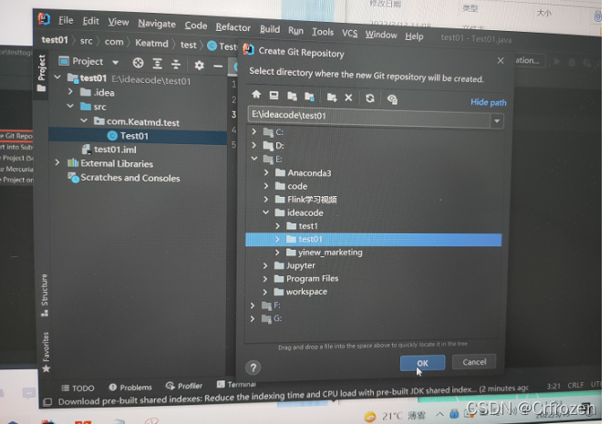Close the Create Git Repository dialog
The image size is (610, 424).
[x=501, y=61]
